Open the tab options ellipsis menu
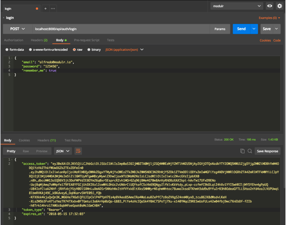 (53, 9)
